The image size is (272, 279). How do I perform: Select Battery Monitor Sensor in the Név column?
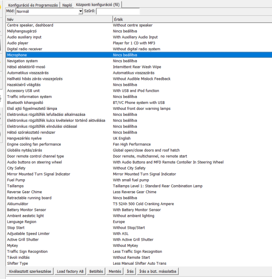pos(26,210)
